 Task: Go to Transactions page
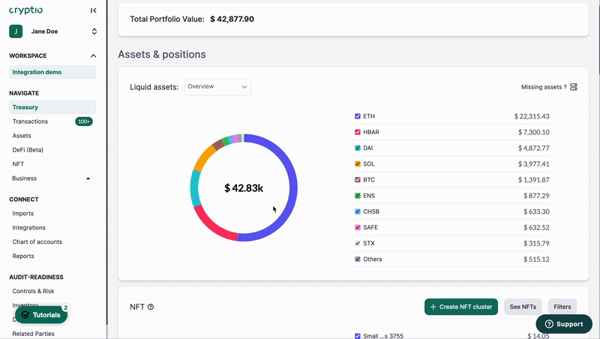[x=30, y=121]
